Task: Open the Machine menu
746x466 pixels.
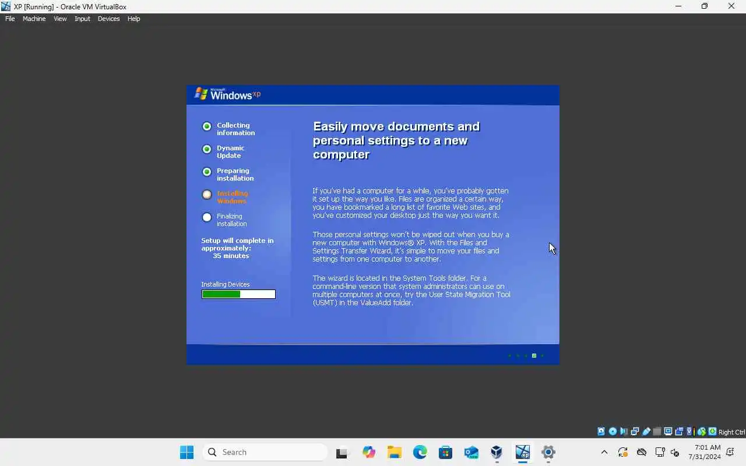Action: click(34, 19)
